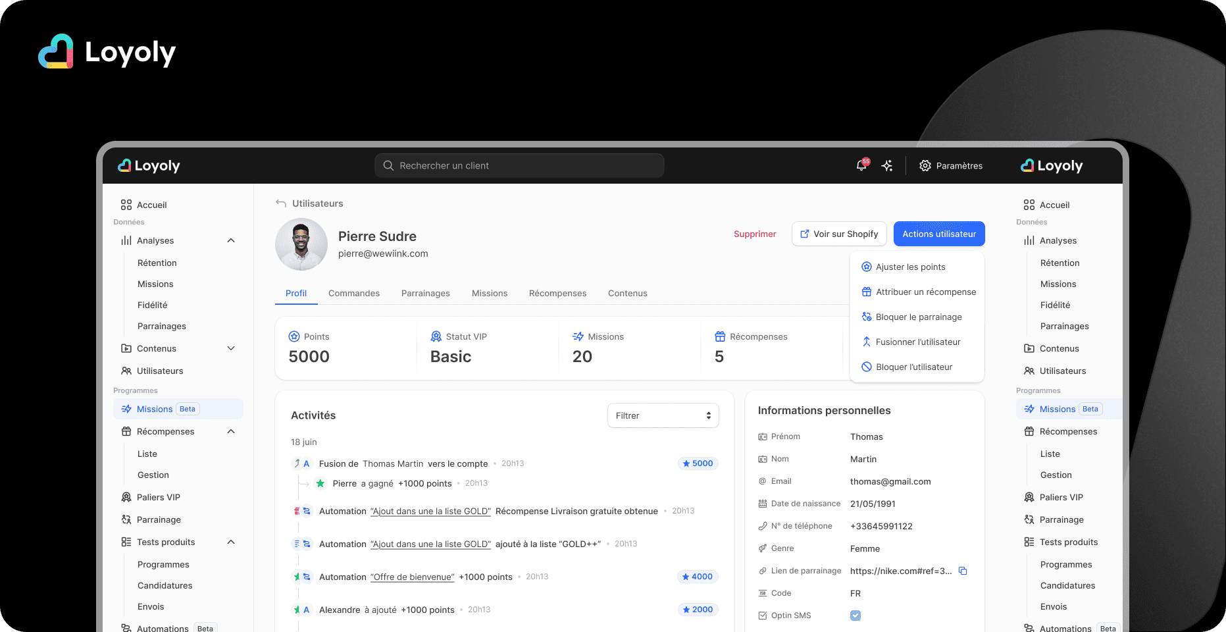Open Gestion in left sidebar
Image resolution: width=1226 pixels, height=632 pixels.
pyautogui.click(x=153, y=475)
